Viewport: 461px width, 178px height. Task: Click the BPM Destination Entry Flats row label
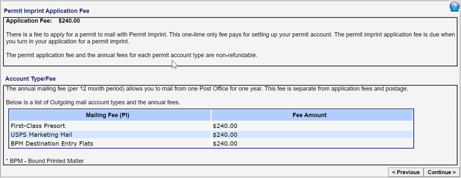(52, 143)
